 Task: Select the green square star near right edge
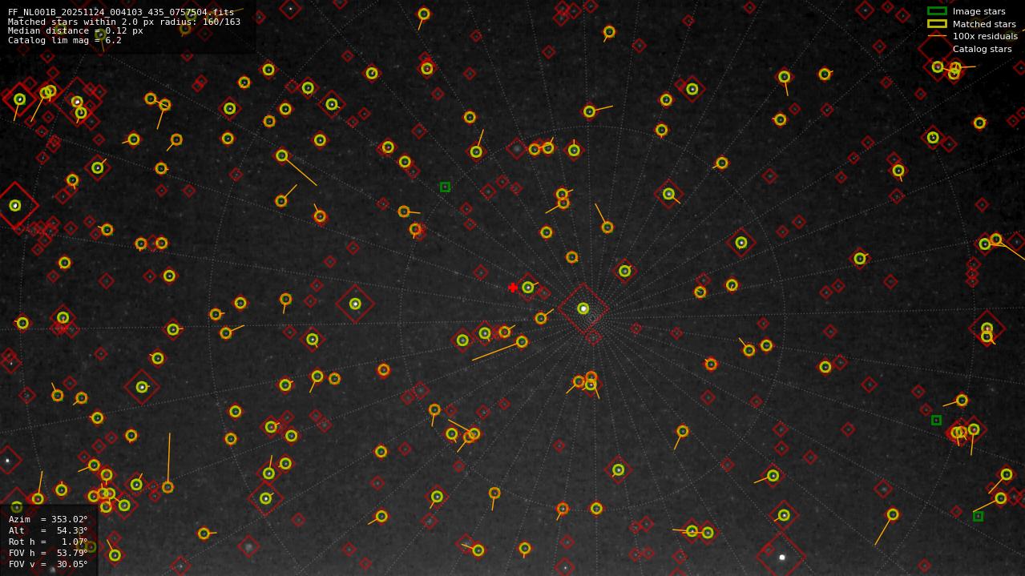936,418
